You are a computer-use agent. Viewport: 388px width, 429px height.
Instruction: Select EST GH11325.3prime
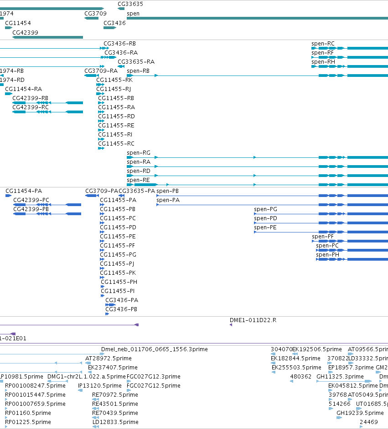point(344,381)
